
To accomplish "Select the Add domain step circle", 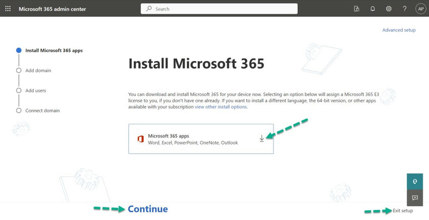I will pos(19,70).
